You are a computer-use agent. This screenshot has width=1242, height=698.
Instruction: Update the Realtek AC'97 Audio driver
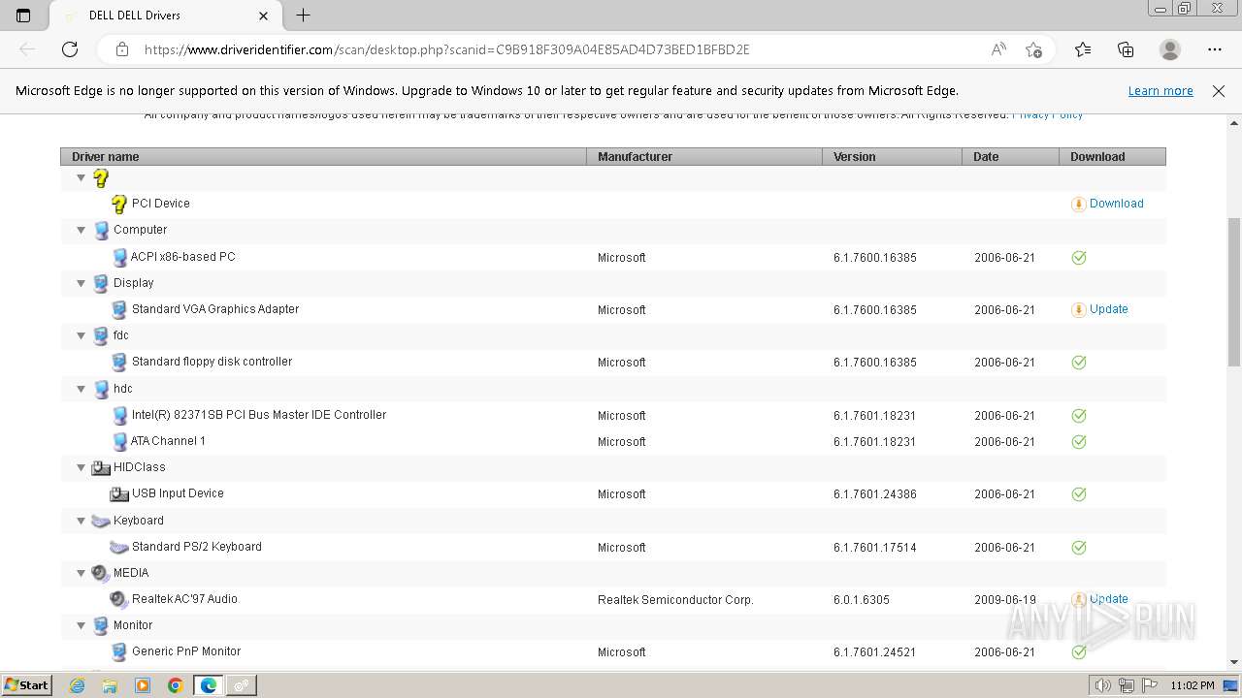(1108, 599)
